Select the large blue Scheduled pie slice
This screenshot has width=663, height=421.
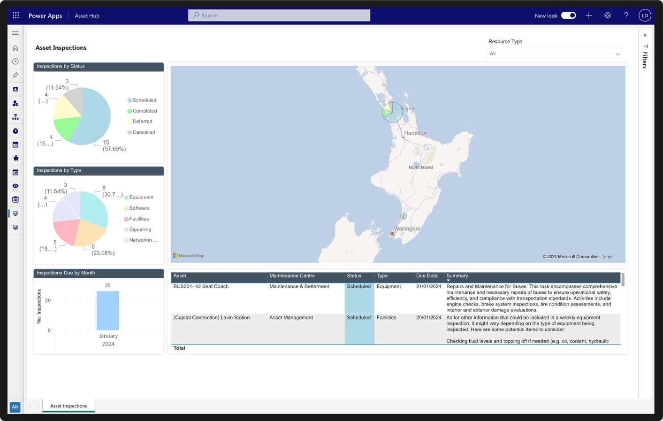click(x=94, y=117)
